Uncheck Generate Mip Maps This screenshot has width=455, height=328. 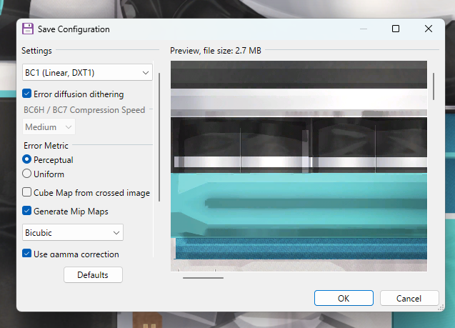27,211
